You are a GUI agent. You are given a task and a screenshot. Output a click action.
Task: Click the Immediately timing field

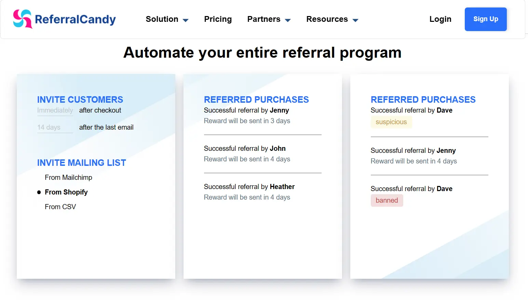tap(55, 111)
